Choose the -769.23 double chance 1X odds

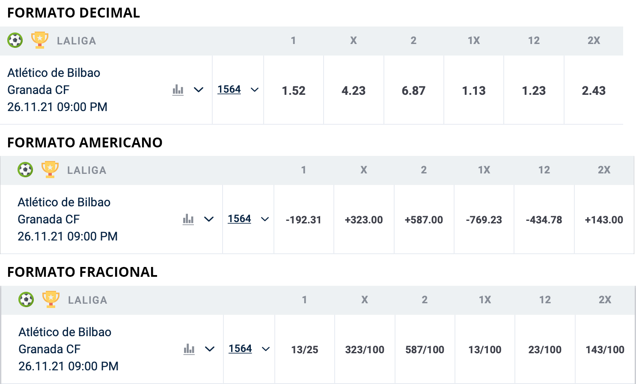(484, 220)
